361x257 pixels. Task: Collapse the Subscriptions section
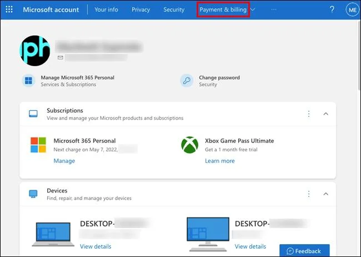(326, 113)
